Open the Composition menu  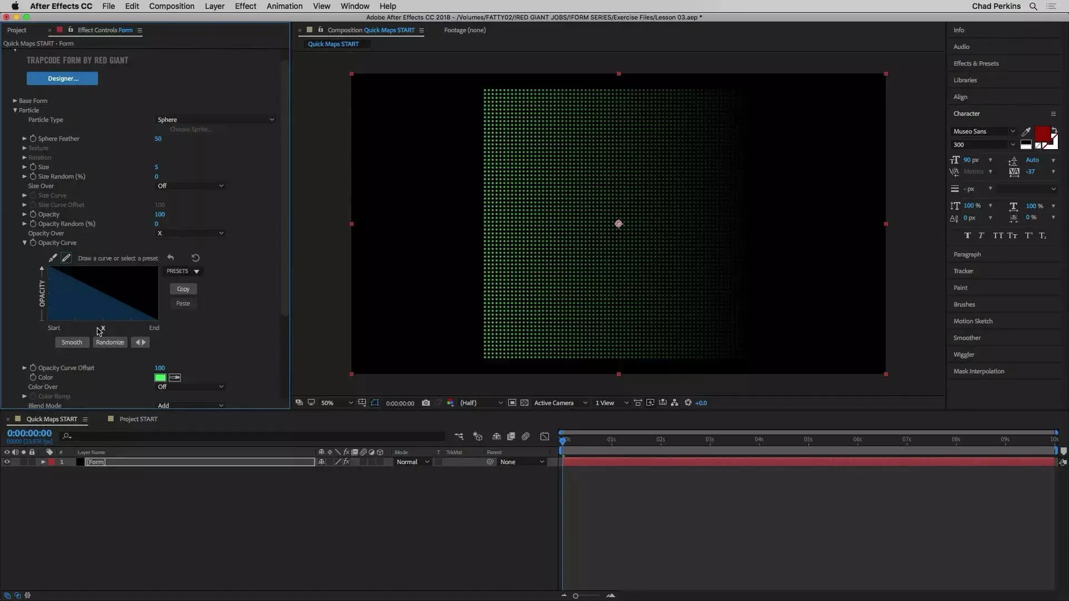(171, 6)
